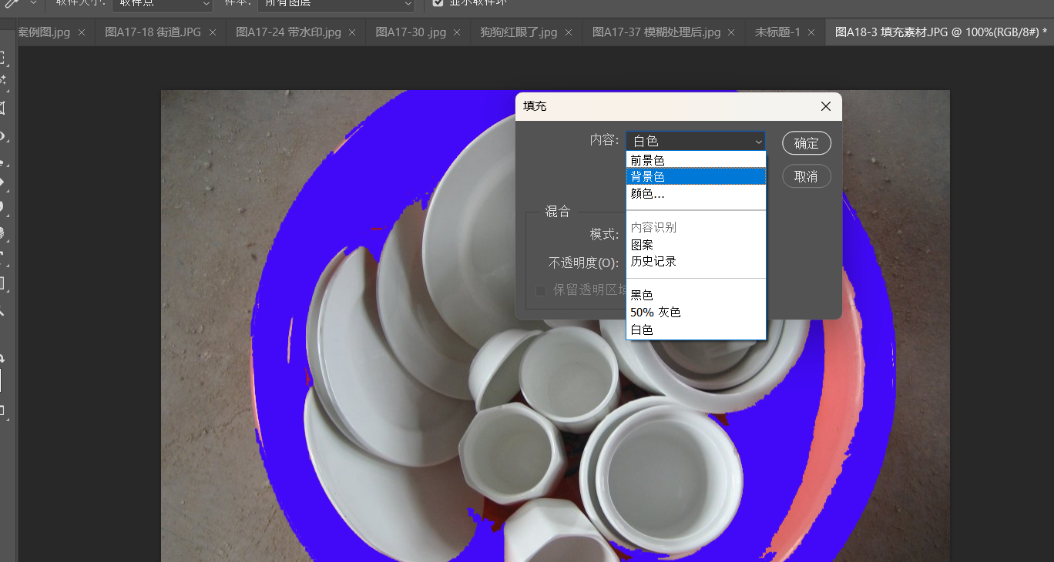
Task: Close the 填充 dialog with the X
Action: point(826,106)
